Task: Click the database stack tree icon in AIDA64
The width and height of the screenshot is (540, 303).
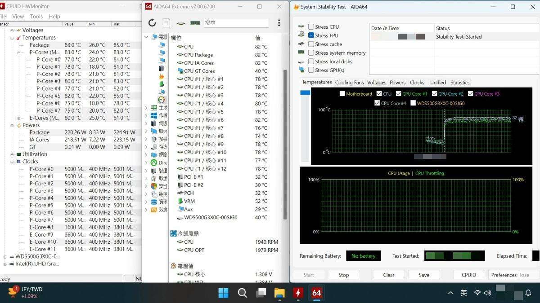Action: [154, 202]
